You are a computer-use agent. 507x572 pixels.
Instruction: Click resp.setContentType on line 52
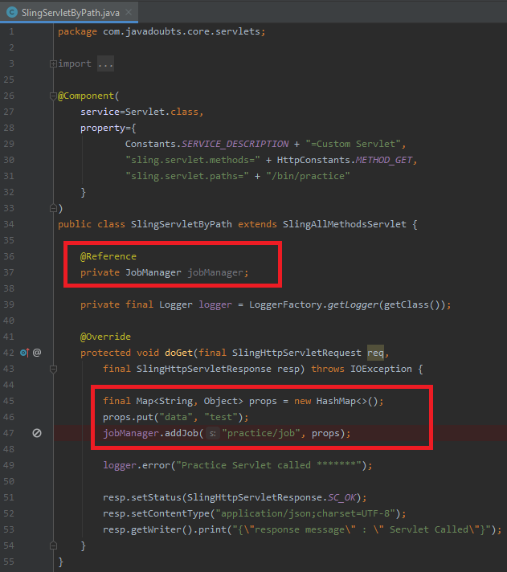tap(156, 513)
